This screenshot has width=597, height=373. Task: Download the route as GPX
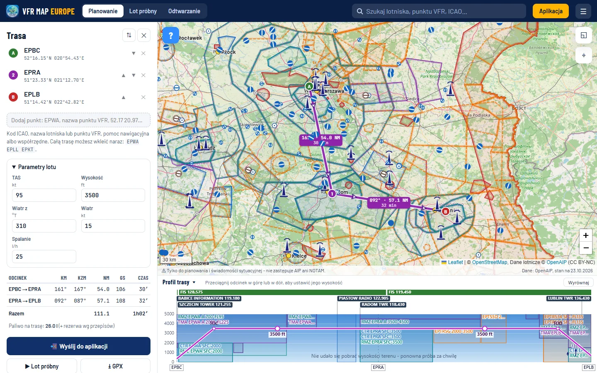115,366
